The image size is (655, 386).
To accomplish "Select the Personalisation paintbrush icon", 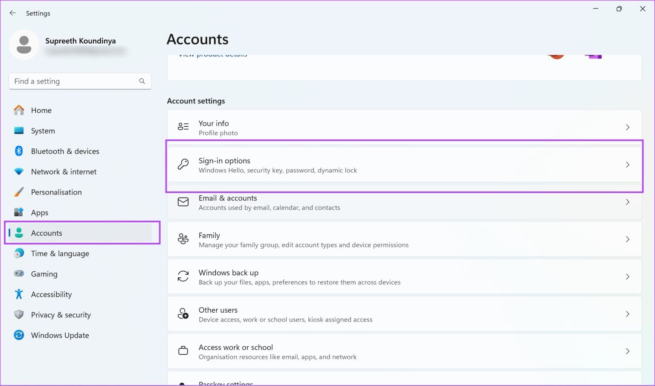I will [19, 192].
